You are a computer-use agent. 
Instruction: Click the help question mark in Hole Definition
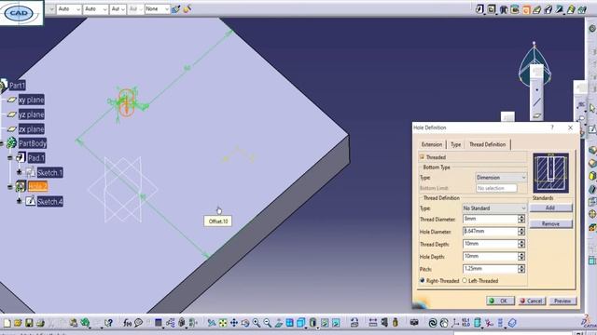click(x=552, y=127)
